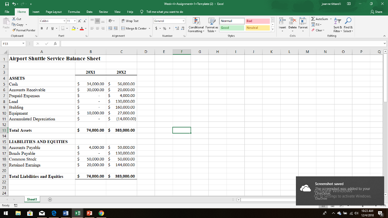Increase the font size
The height and width of the screenshot is (218, 388).
(x=80, y=21)
